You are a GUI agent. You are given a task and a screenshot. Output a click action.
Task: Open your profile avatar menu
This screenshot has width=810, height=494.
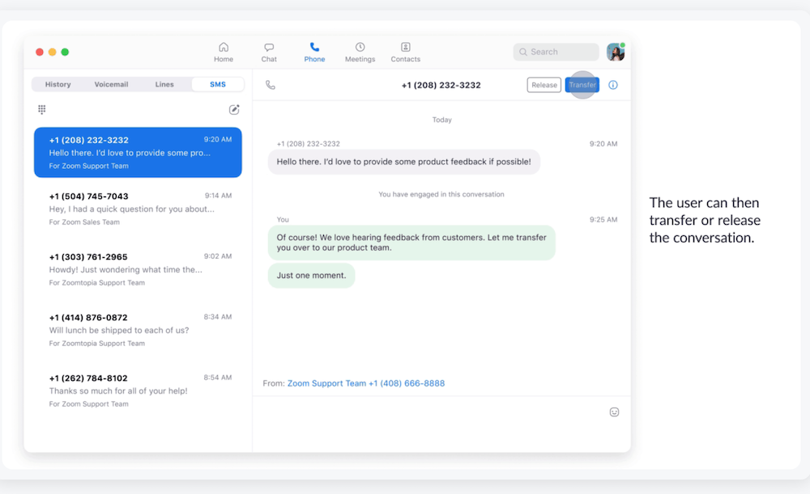coord(616,51)
